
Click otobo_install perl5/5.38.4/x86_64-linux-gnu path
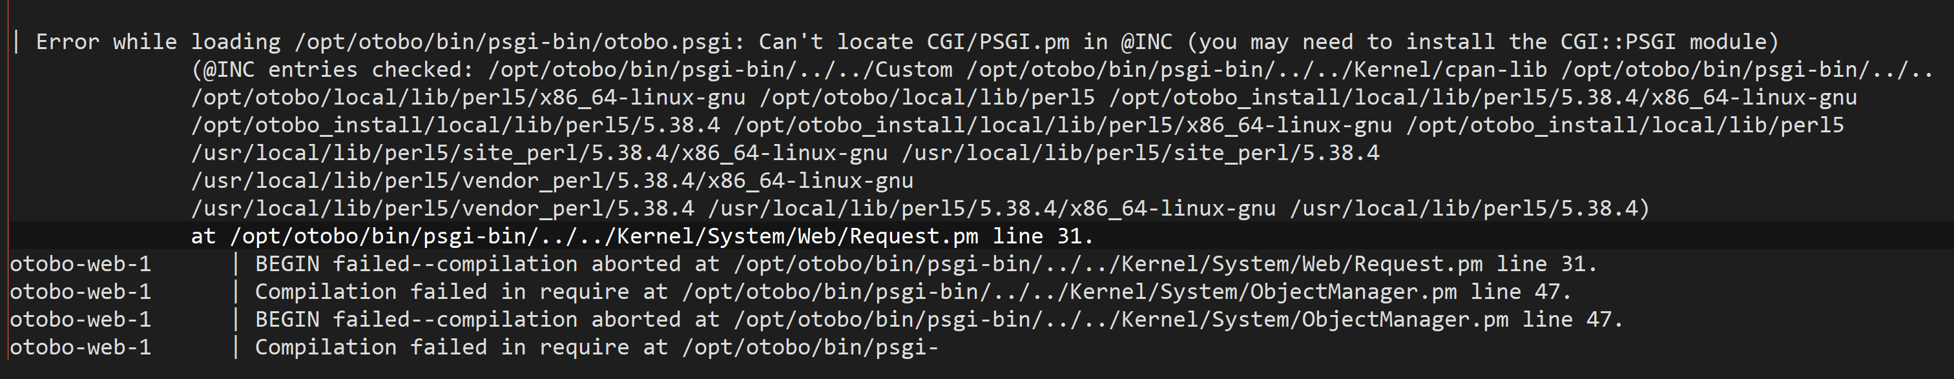click(1482, 97)
